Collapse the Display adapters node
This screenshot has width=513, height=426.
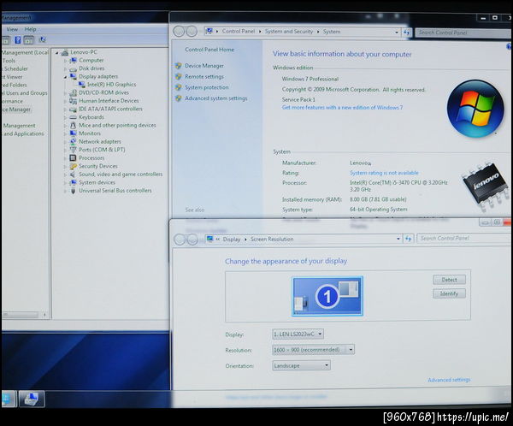click(65, 77)
